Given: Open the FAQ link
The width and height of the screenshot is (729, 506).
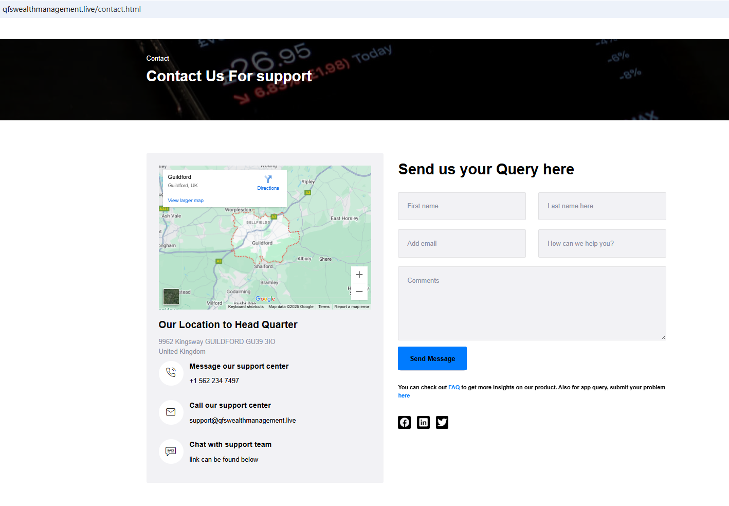Looking at the screenshot, I should coord(454,387).
